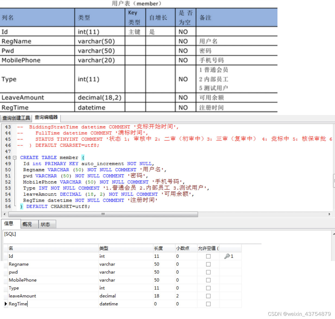
Task: Click the 类型 column header in field grid
Action: point(126,248)
